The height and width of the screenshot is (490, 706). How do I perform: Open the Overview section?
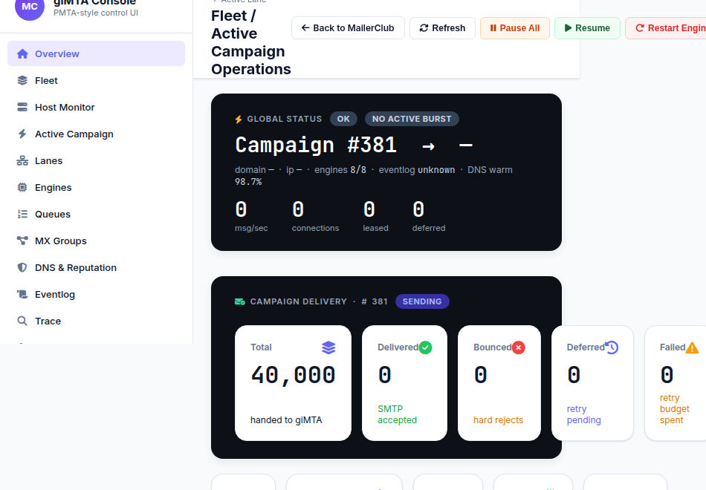[97, 53]
